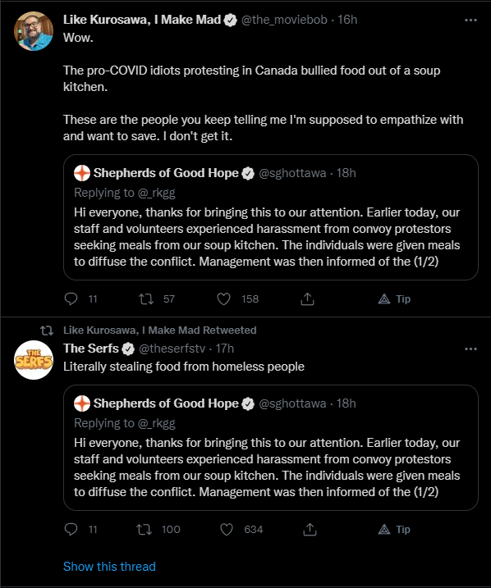Open Show this thread link
Viewport: 491px width, 588px height.
click(x=109, y=566)
